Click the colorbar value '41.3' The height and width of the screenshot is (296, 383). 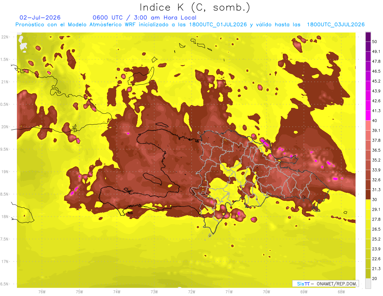pyautogui.click(x=376, y=111)
